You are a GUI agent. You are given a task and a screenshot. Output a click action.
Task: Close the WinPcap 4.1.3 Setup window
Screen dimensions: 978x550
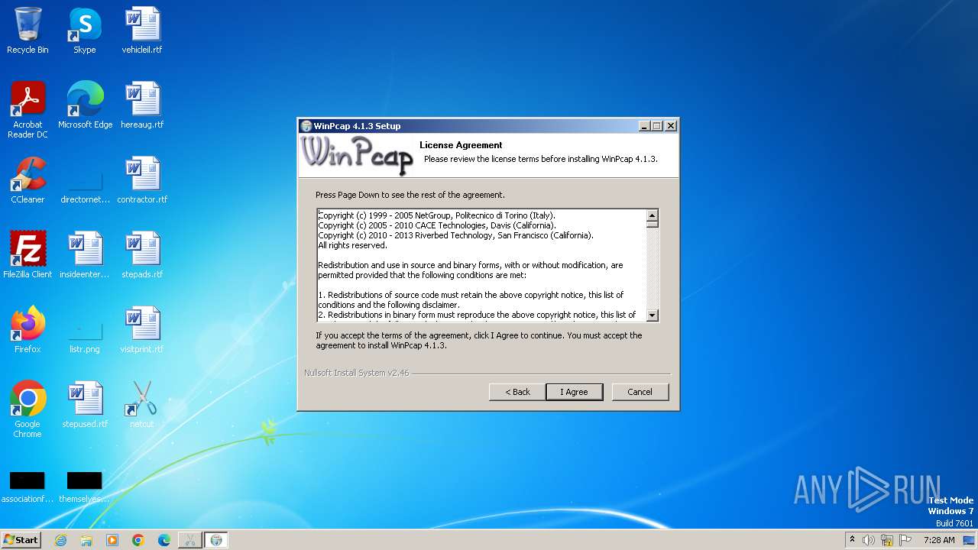click(x=671, y=126)
